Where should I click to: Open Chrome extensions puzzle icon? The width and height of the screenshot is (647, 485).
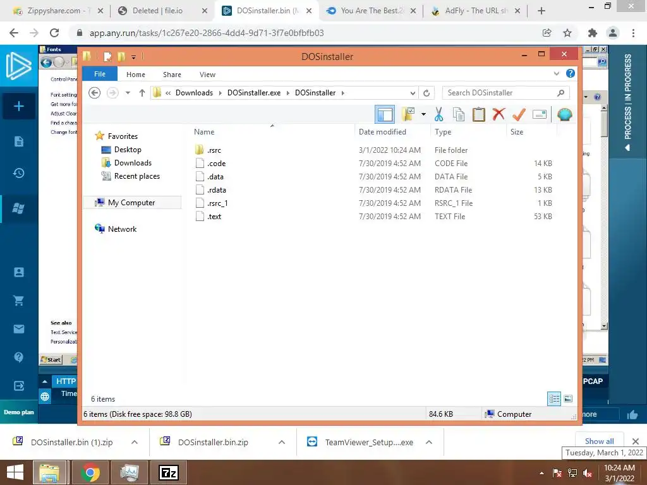[x=593, y=33]
